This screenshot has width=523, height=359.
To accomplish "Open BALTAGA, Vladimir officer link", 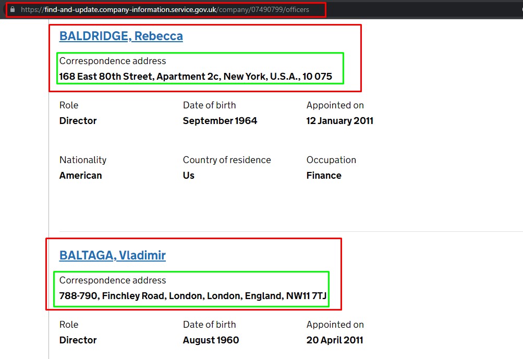I will pyautogui.click(x=113, y=255).
